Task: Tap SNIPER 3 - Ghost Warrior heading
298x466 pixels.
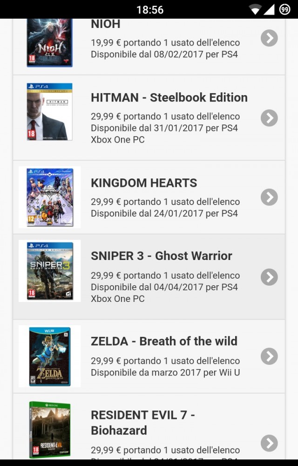Action: click(161, 256)
